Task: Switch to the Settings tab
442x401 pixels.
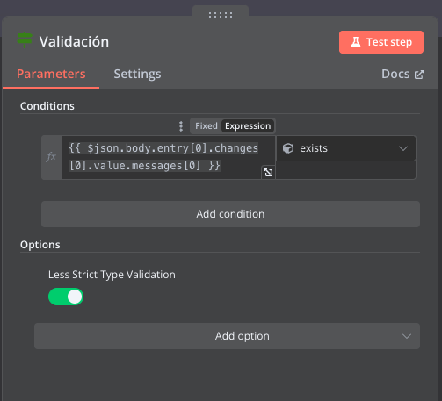Action: (137, 74)
